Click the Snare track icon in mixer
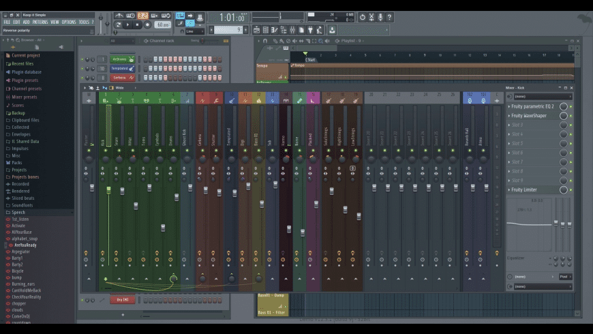 [x=118, y=100]
